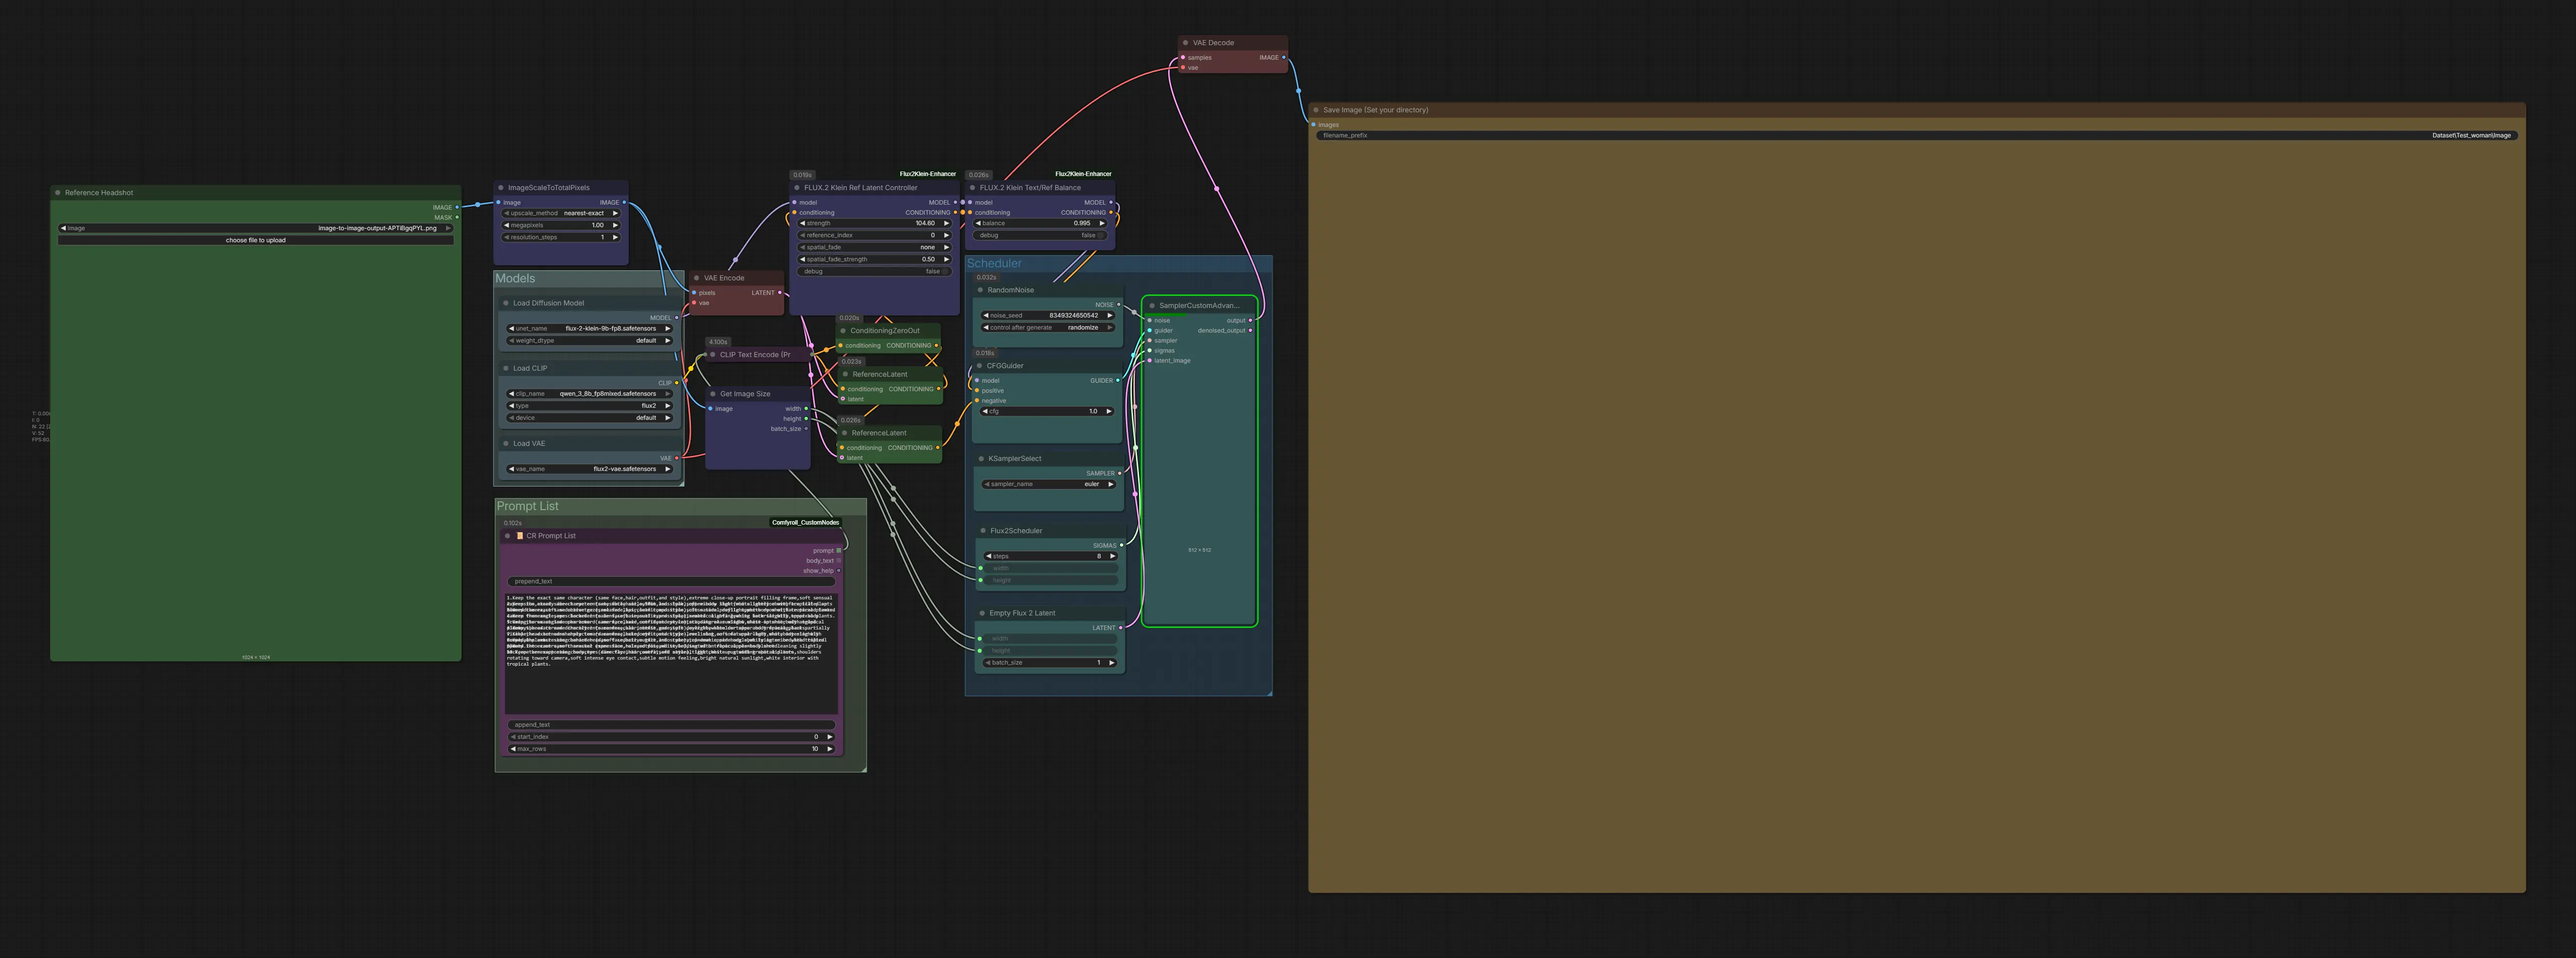
Task: Click the collapse dot on Reference Headshot node
Action: pos(57,193)
